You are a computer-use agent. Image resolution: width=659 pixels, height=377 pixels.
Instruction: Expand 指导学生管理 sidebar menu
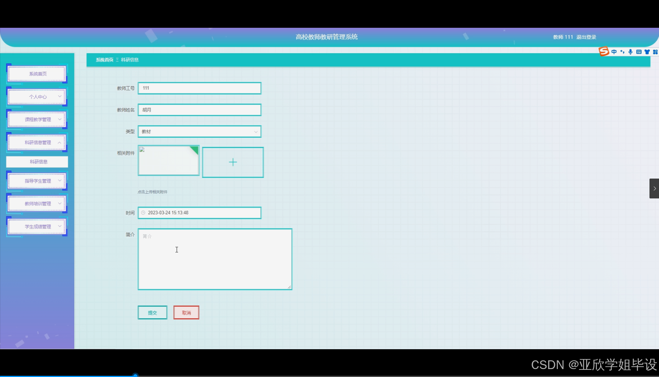(37, 181)
